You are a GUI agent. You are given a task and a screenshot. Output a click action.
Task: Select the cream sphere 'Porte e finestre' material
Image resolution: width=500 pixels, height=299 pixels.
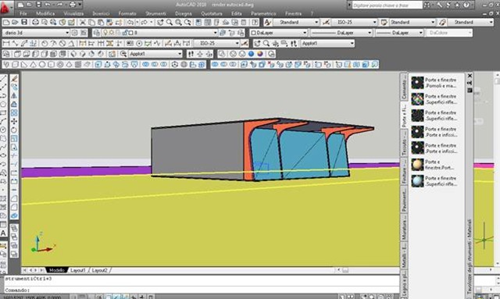pos(434,165)
